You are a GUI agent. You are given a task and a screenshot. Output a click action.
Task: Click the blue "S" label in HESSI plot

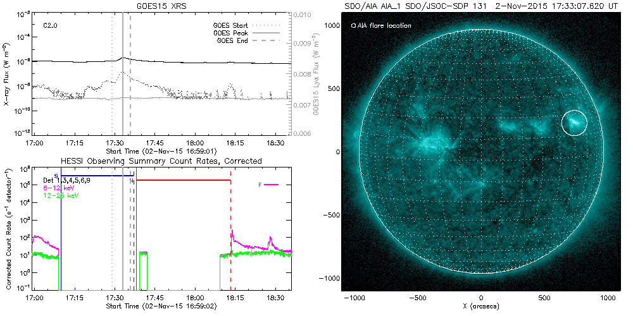coord(56,175)
